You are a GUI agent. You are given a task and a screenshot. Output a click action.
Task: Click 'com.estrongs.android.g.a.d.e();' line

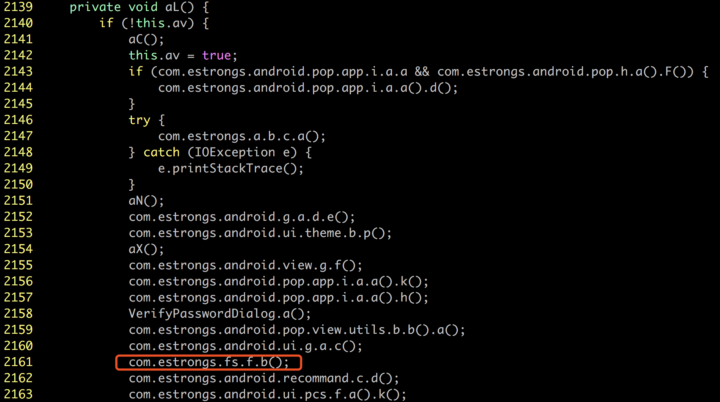242,217
